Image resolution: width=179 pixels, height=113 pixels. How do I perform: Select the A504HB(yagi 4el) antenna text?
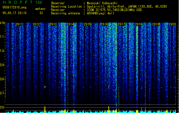[100, 13]
